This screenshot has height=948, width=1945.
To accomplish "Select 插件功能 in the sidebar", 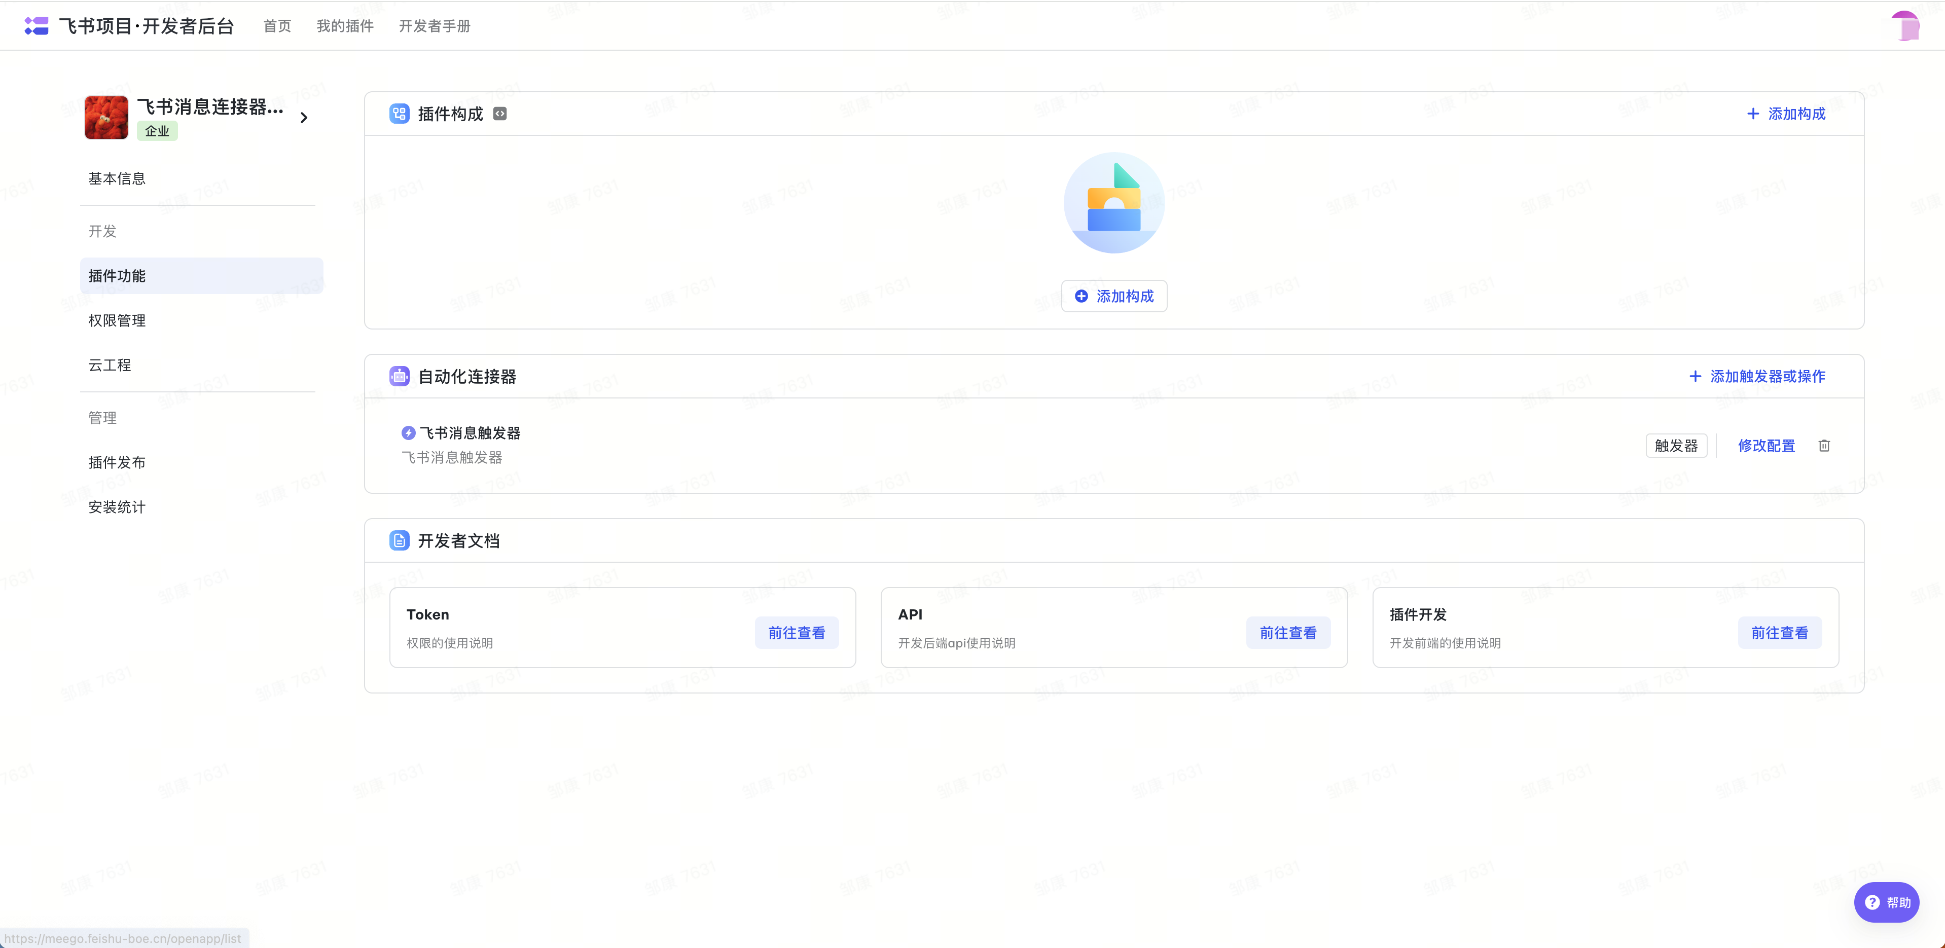I will click(x=202, y=276).
